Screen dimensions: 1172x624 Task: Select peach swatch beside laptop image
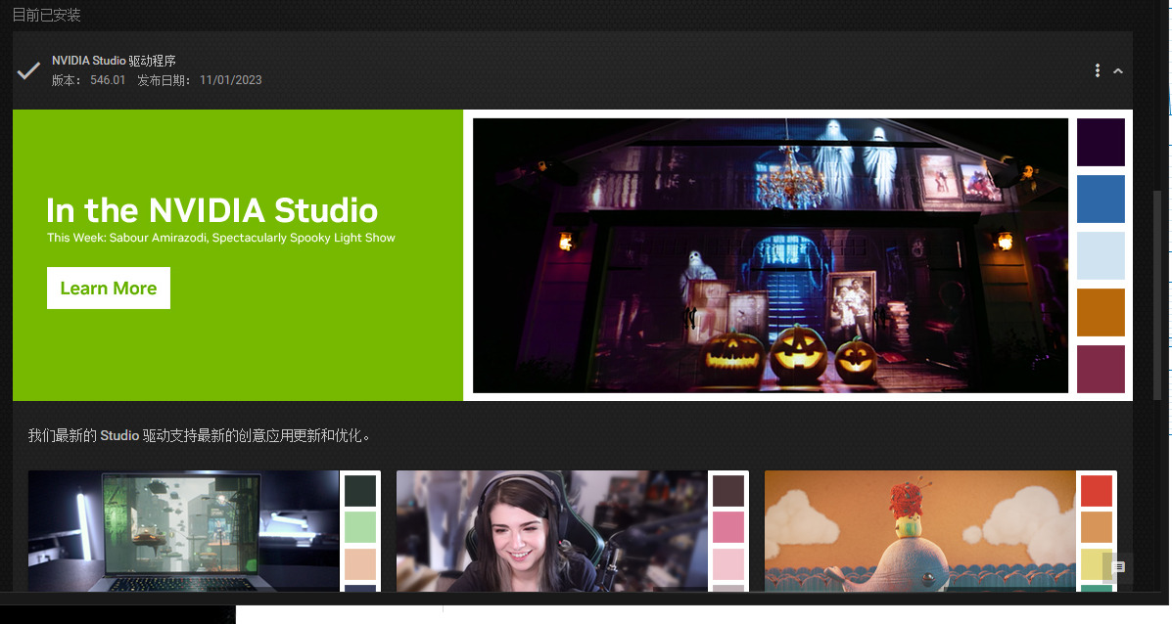tap(359, 564)
